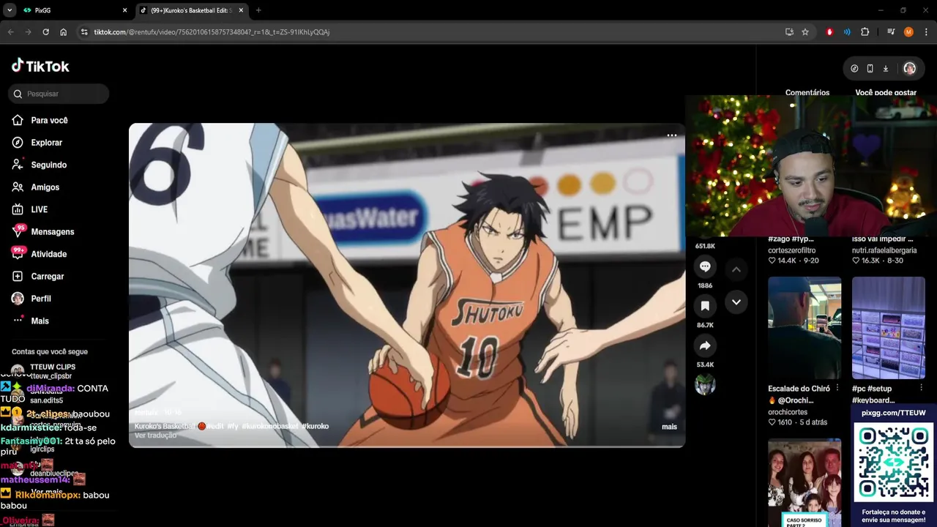Go to previous video up arrow

pos(736,269)
